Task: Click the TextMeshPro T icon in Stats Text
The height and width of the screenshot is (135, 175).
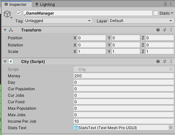Action: 76,128
